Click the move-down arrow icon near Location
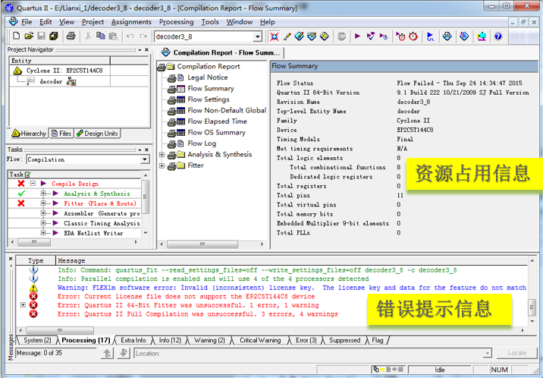Image resolution: width=543 pixels, height=378 pixels. [x=124, y=353]
